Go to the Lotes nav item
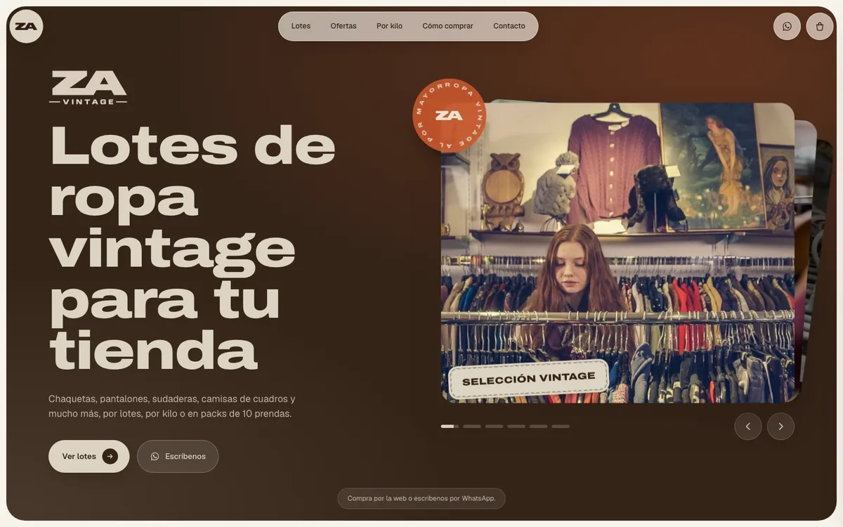This screenshot has width=843, height=527. (x=301, y=26)
